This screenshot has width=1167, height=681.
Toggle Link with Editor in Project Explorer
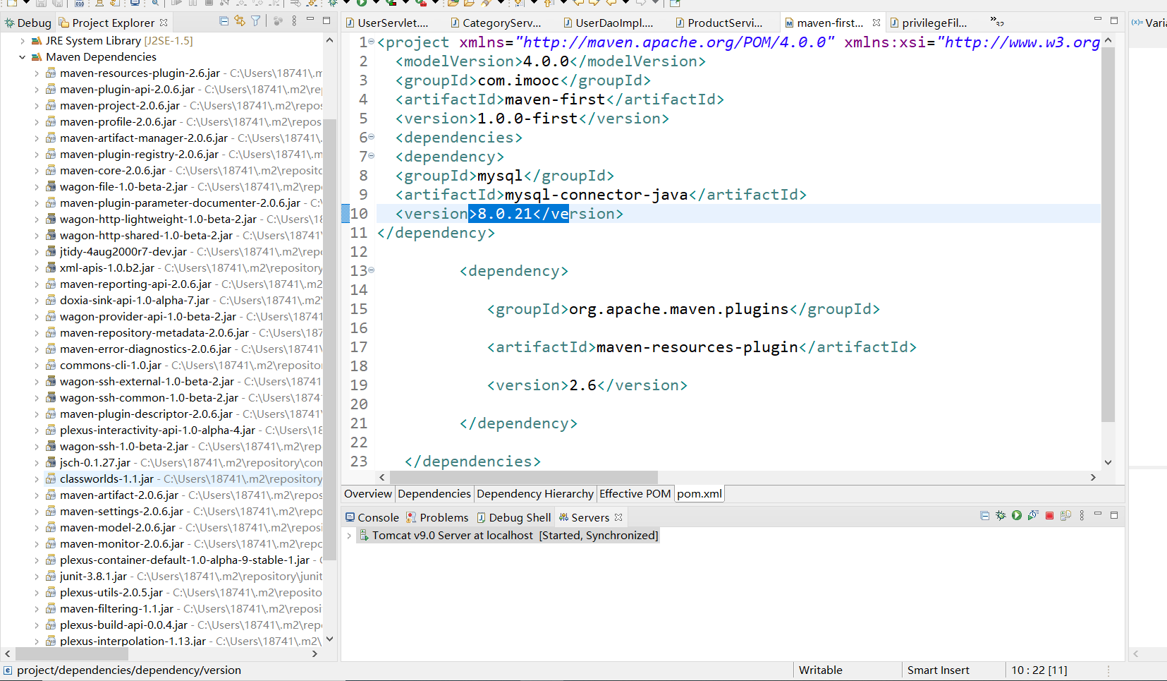(240, 21)
